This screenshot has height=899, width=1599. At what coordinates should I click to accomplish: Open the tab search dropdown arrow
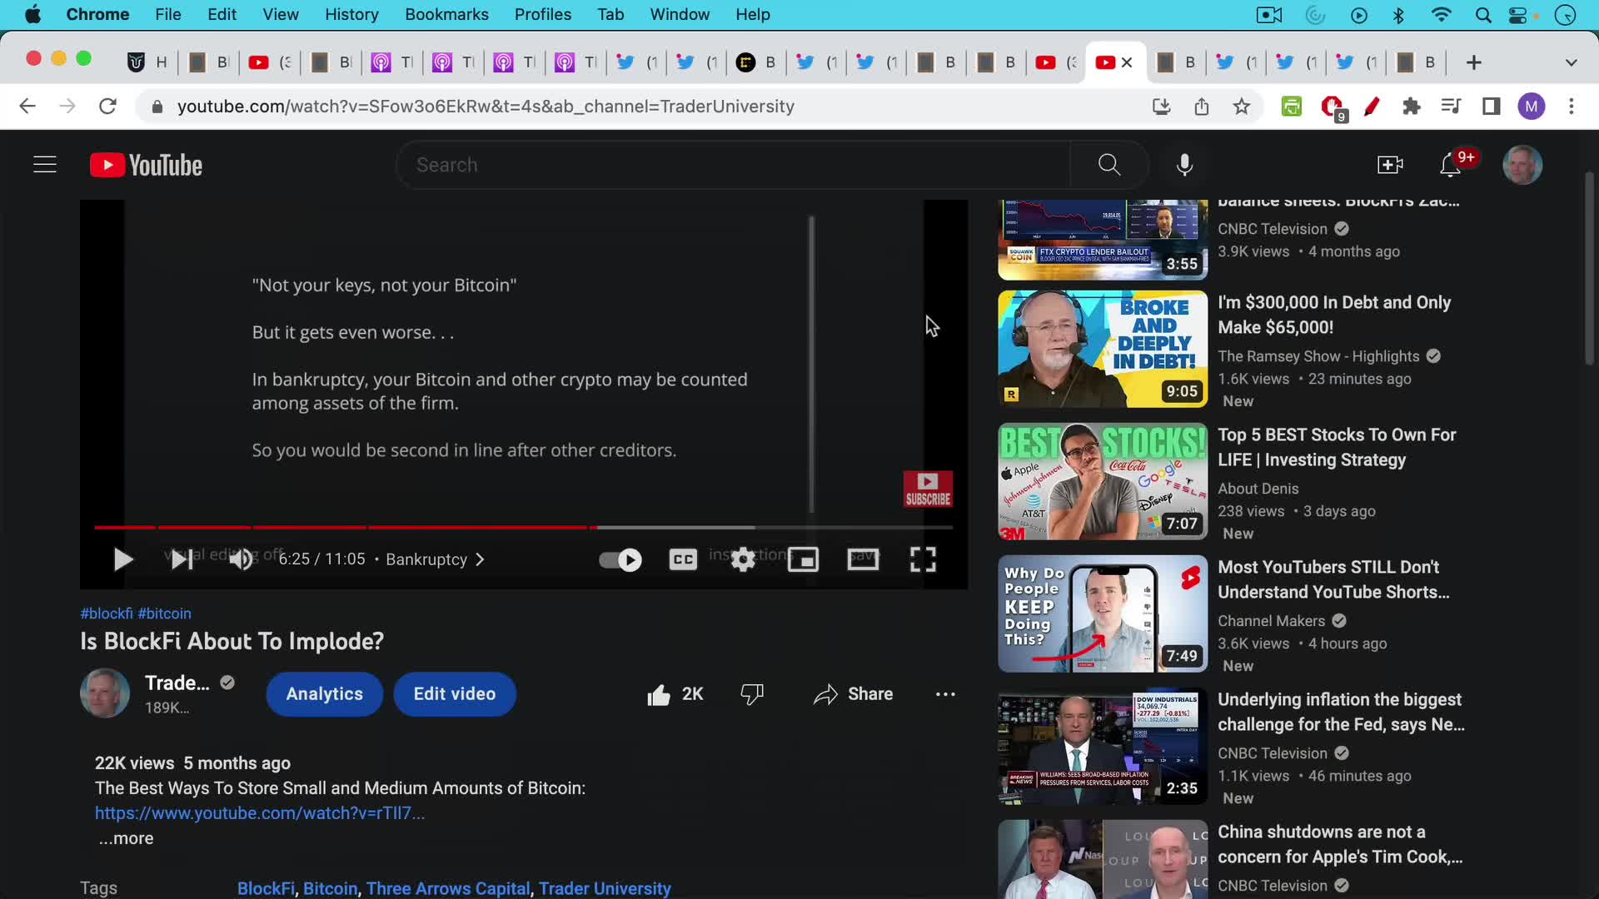point(1571,62)
